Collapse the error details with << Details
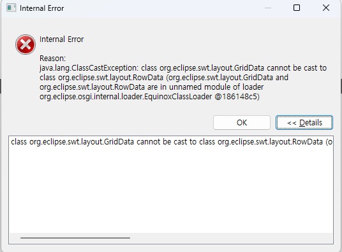 (304, 123)
